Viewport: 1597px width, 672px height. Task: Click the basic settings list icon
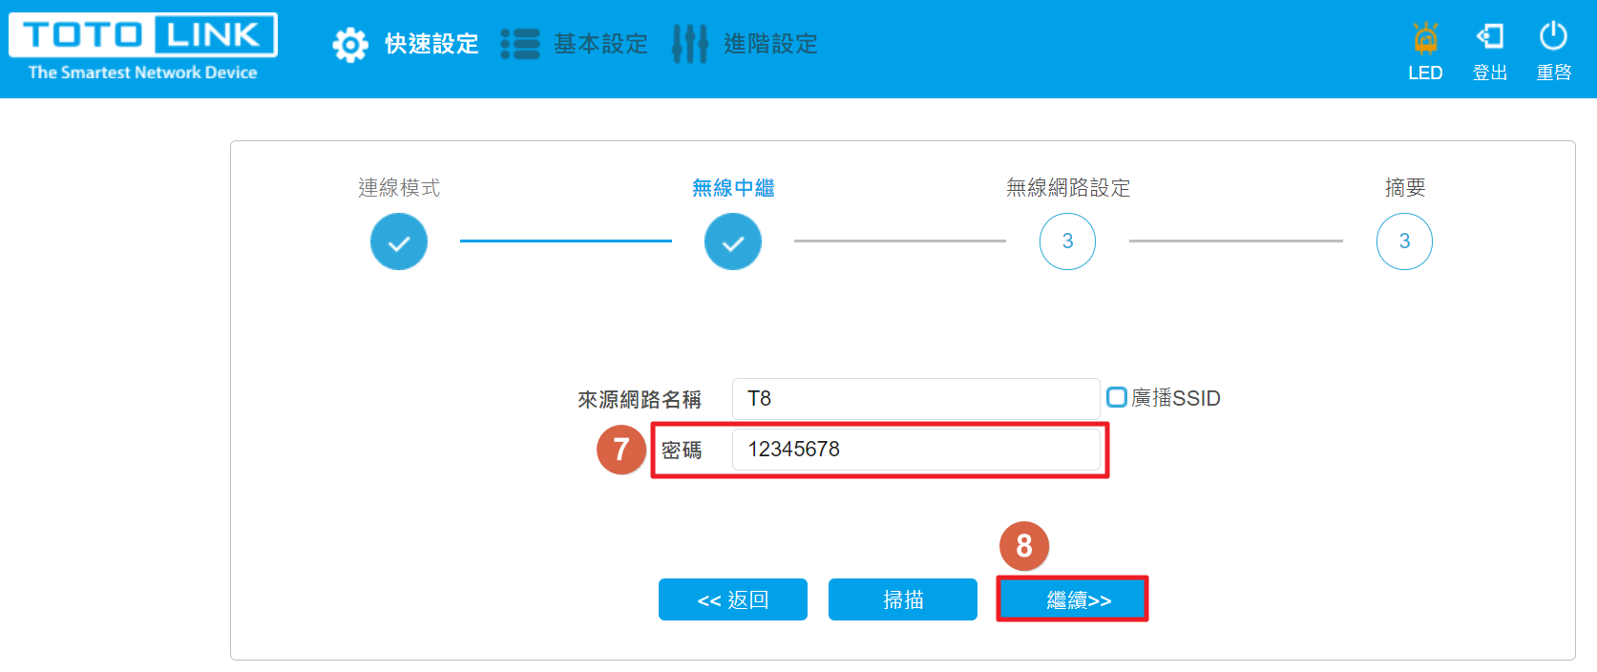(x=520, y=44)
